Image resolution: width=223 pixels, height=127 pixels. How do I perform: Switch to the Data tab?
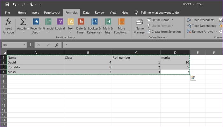coord(86,13)
